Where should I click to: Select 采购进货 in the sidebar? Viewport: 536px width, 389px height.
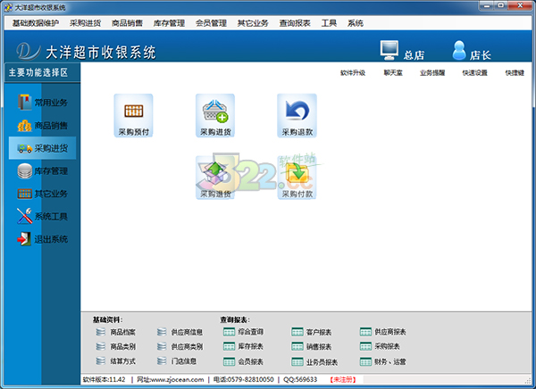click(x=42, y=148)
